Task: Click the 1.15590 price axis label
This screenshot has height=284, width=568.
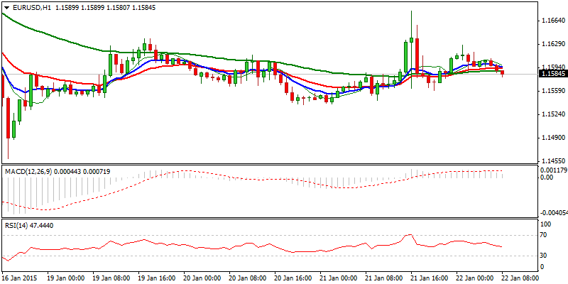Action: [555, 91]
